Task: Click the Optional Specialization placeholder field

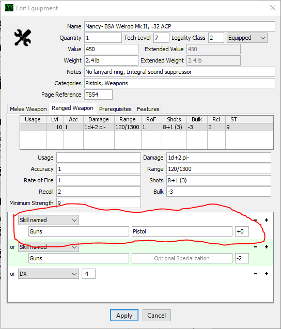Action: (182, 258)
